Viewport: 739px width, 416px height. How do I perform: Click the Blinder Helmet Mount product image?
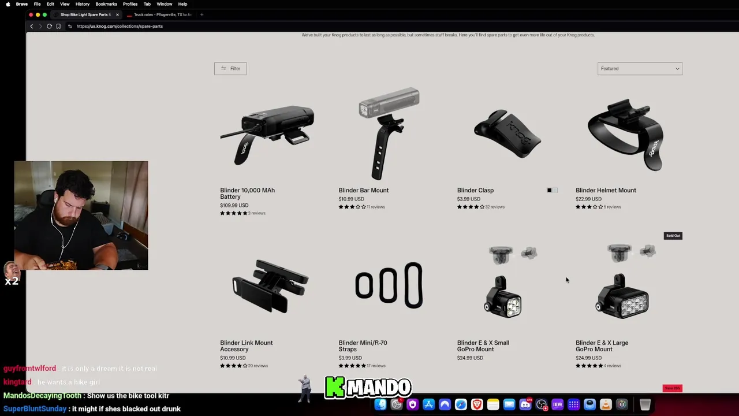point(625,135)
